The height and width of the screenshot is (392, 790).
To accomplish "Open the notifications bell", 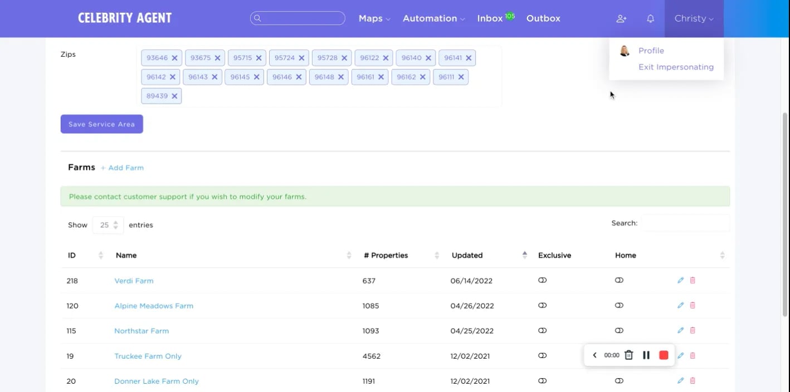I will (x=650, y=18).
